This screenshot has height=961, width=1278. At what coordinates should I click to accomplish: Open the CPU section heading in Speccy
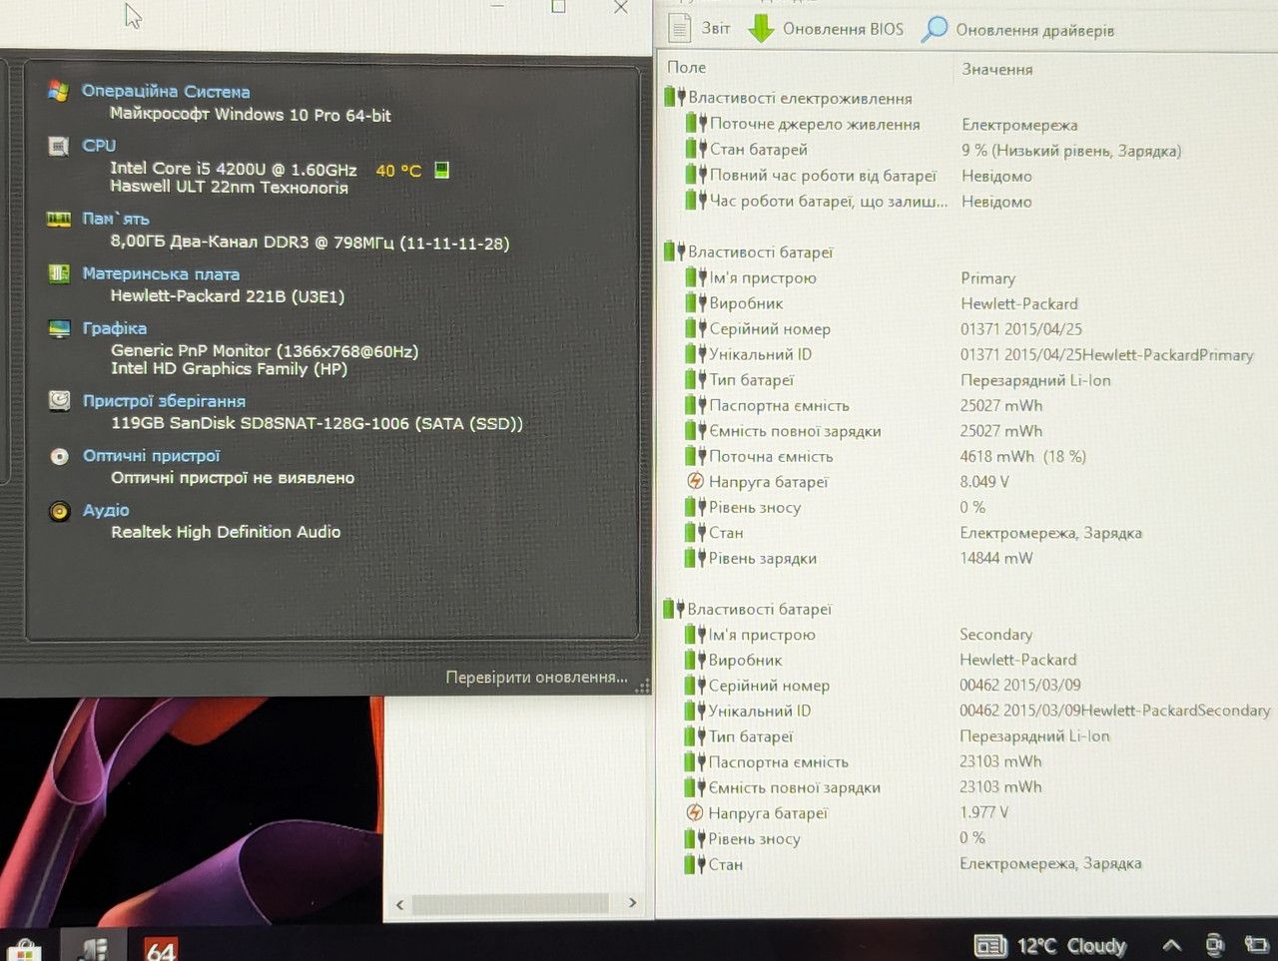(x=99, y=145)
